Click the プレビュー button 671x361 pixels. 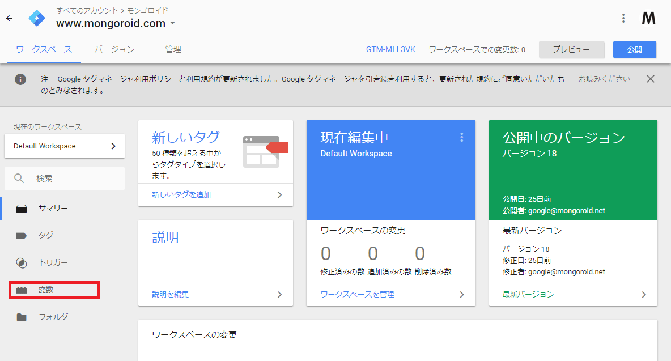(x=571, y=50)
